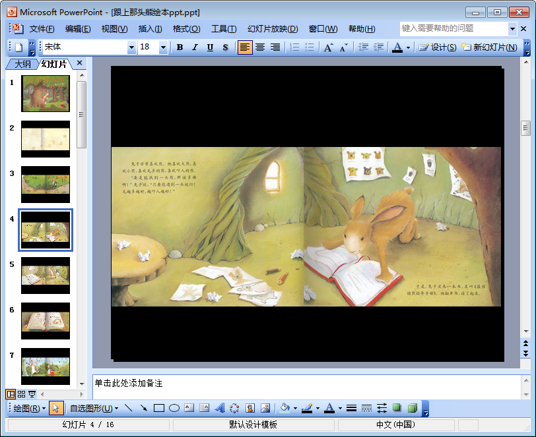536x437 pixels.
Task: Open the 格式(O) menu
Action: (x=186, y=29)
